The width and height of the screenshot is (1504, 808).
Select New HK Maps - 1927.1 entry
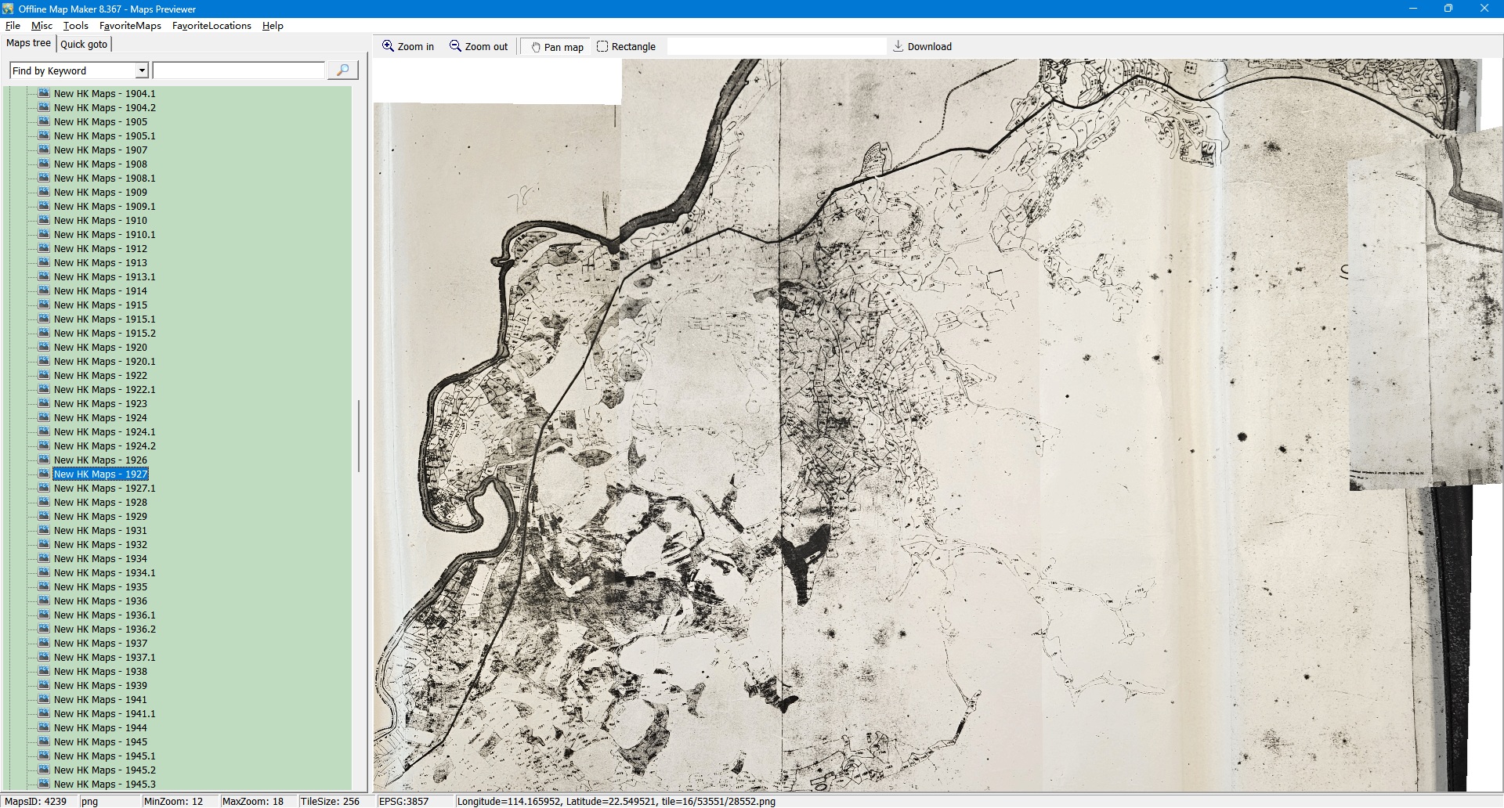pos(104,488)
